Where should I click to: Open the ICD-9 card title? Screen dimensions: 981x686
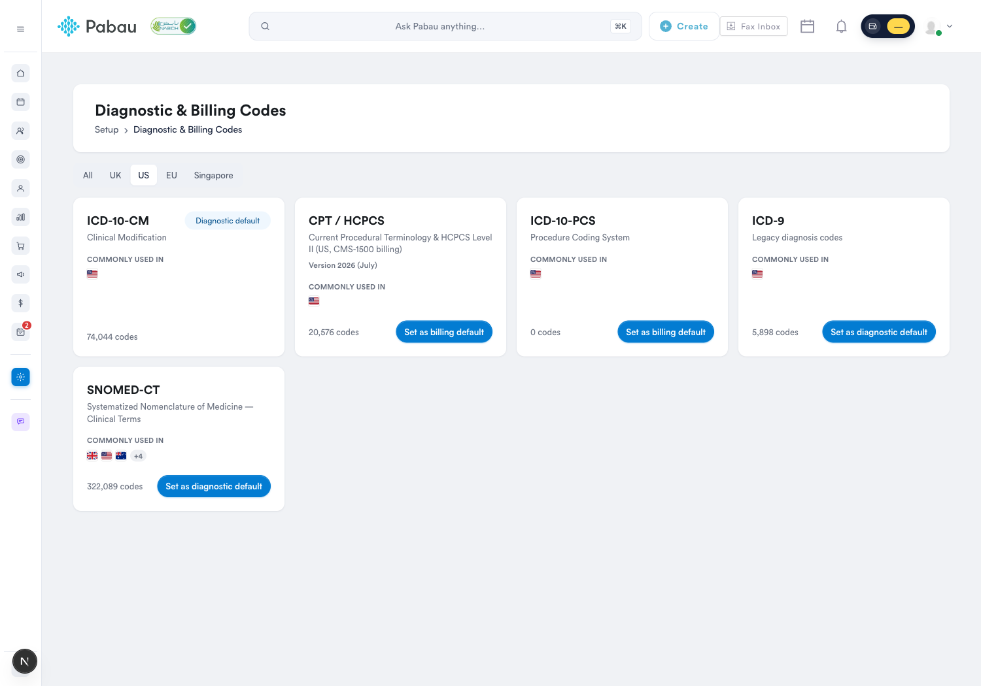(768, 221)
